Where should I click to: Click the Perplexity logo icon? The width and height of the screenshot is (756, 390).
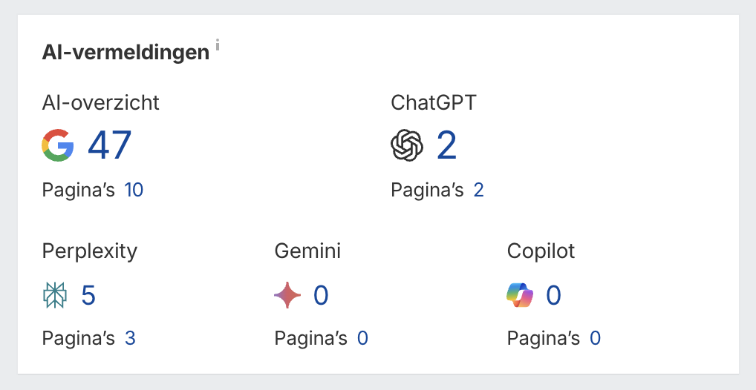point(55,296)
